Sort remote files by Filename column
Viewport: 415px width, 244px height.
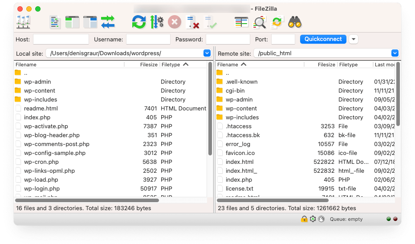tap(228, 65)
